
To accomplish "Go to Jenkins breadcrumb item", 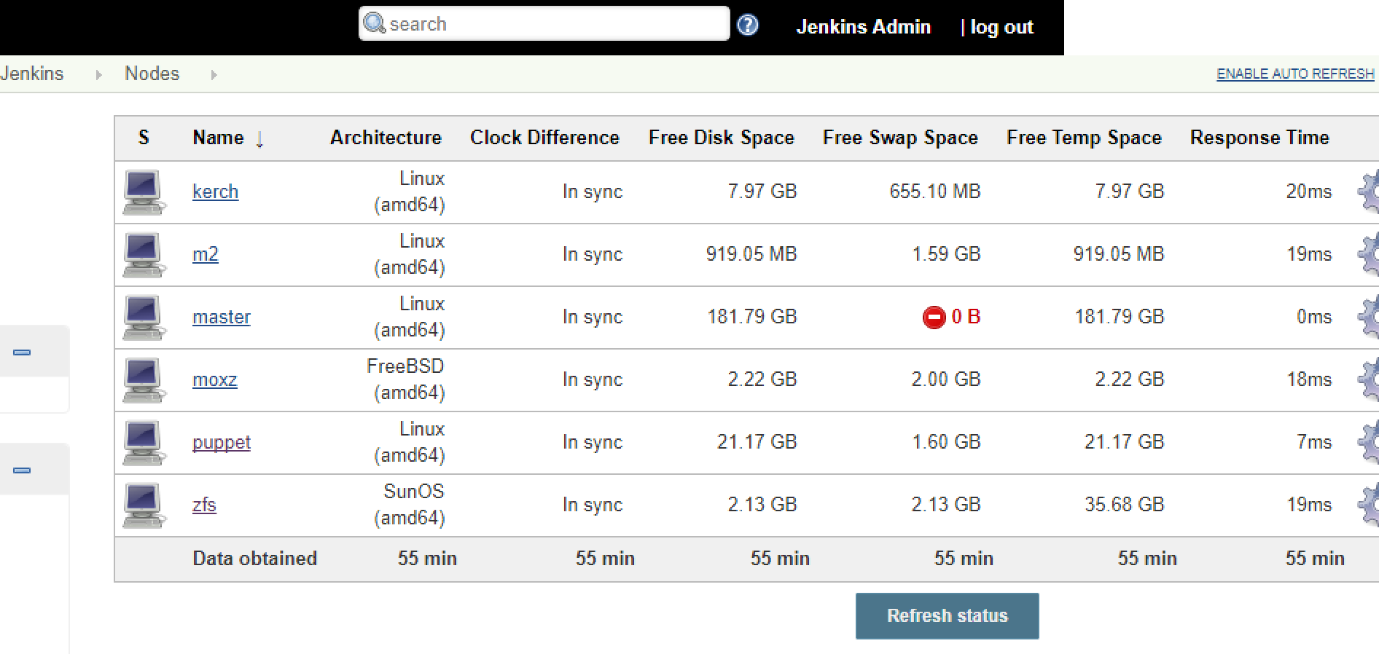I will 32,74.
